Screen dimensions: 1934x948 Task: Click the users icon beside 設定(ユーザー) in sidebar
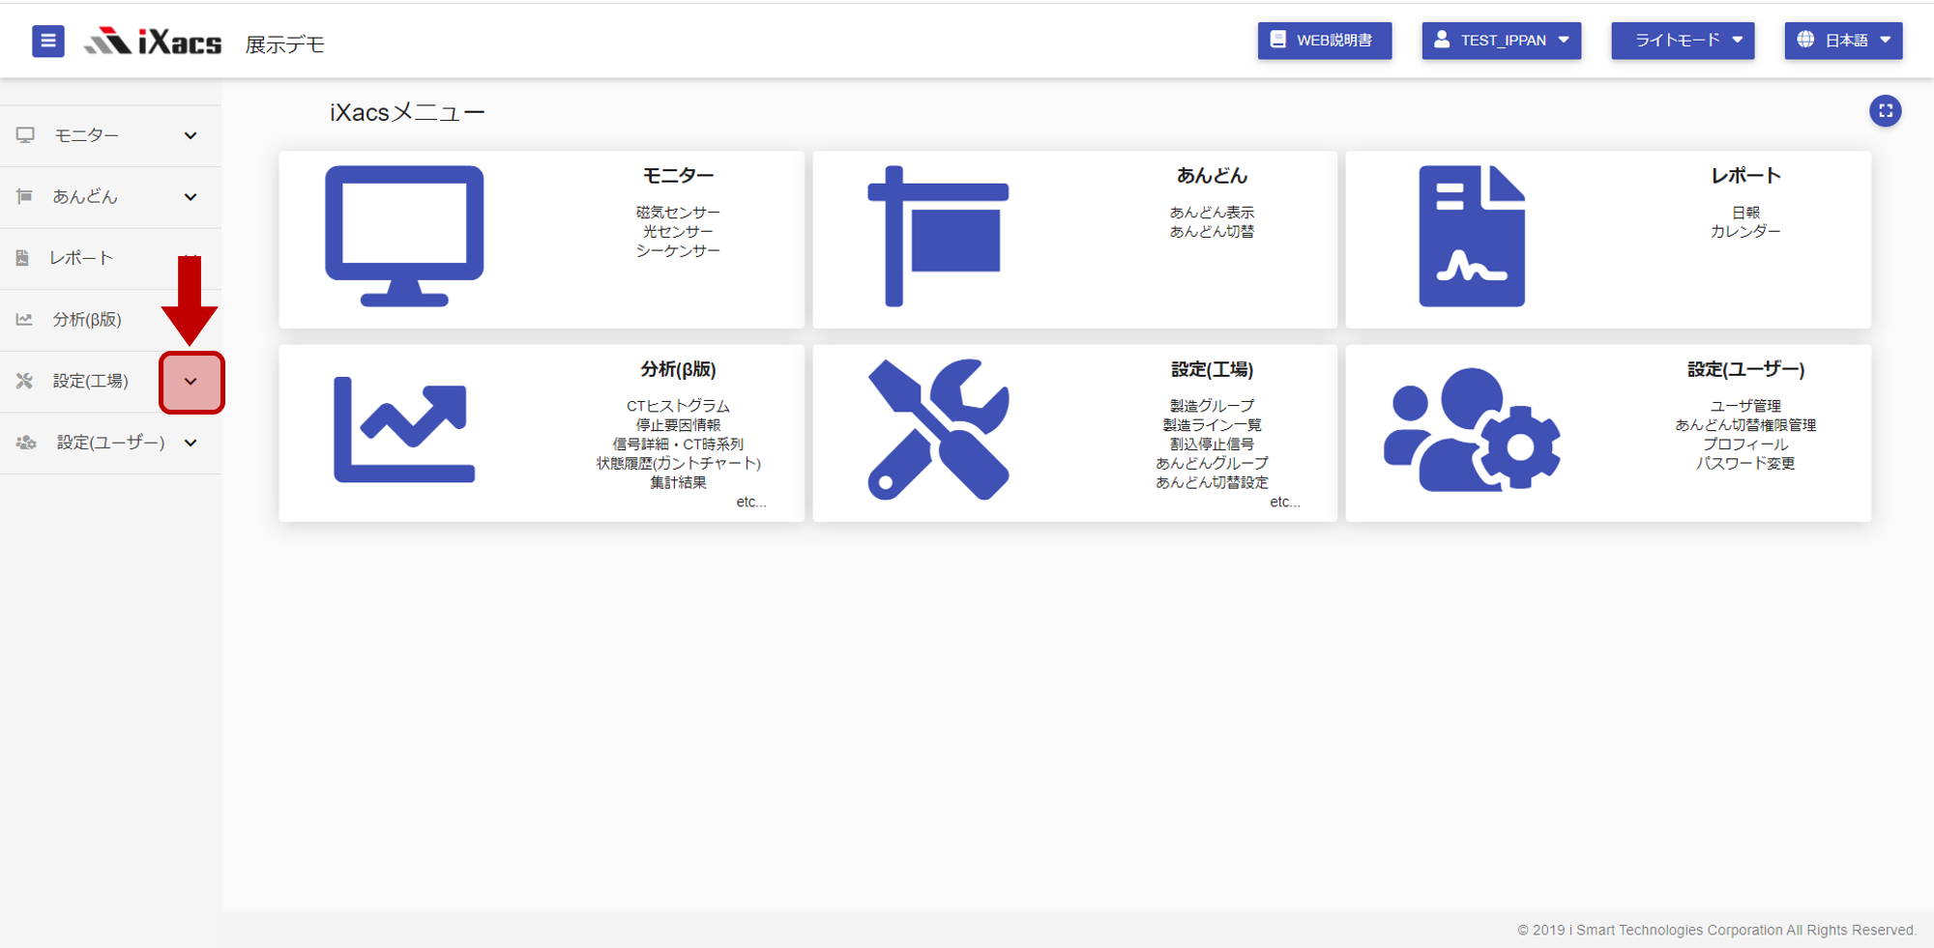tap(26, 443)
